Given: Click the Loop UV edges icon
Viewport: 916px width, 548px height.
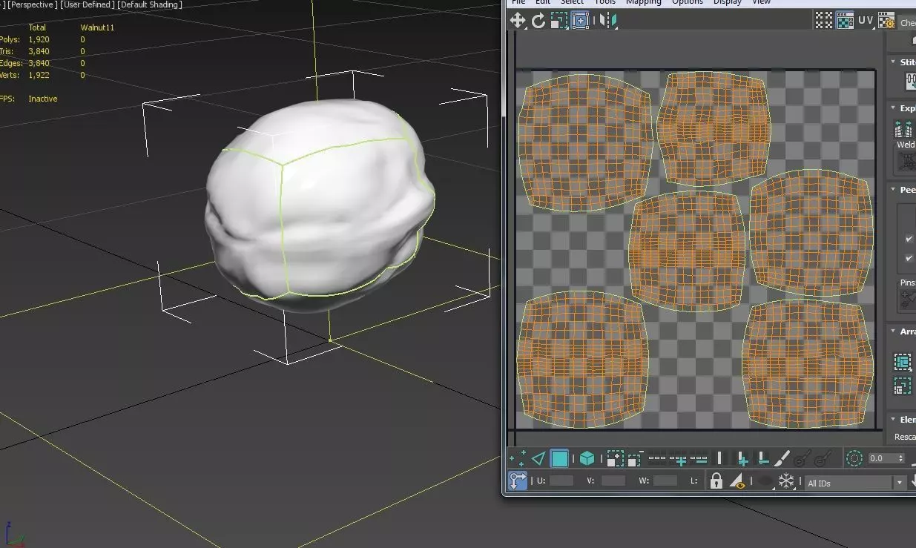Looking at the screenshot, I should [656, 458].
